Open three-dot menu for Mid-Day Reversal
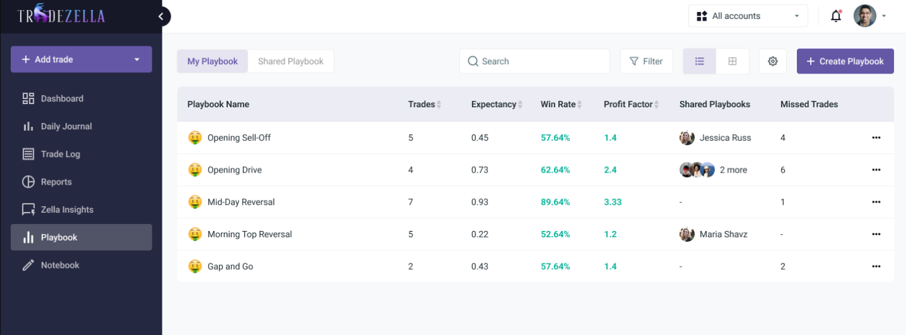 pyautogui.click(x=876, y=202)
